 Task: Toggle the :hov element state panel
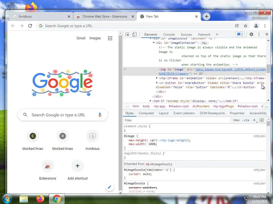coord(236,120)
